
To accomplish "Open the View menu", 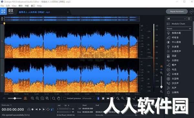I will pyautogui.click(x=14, y=6).
